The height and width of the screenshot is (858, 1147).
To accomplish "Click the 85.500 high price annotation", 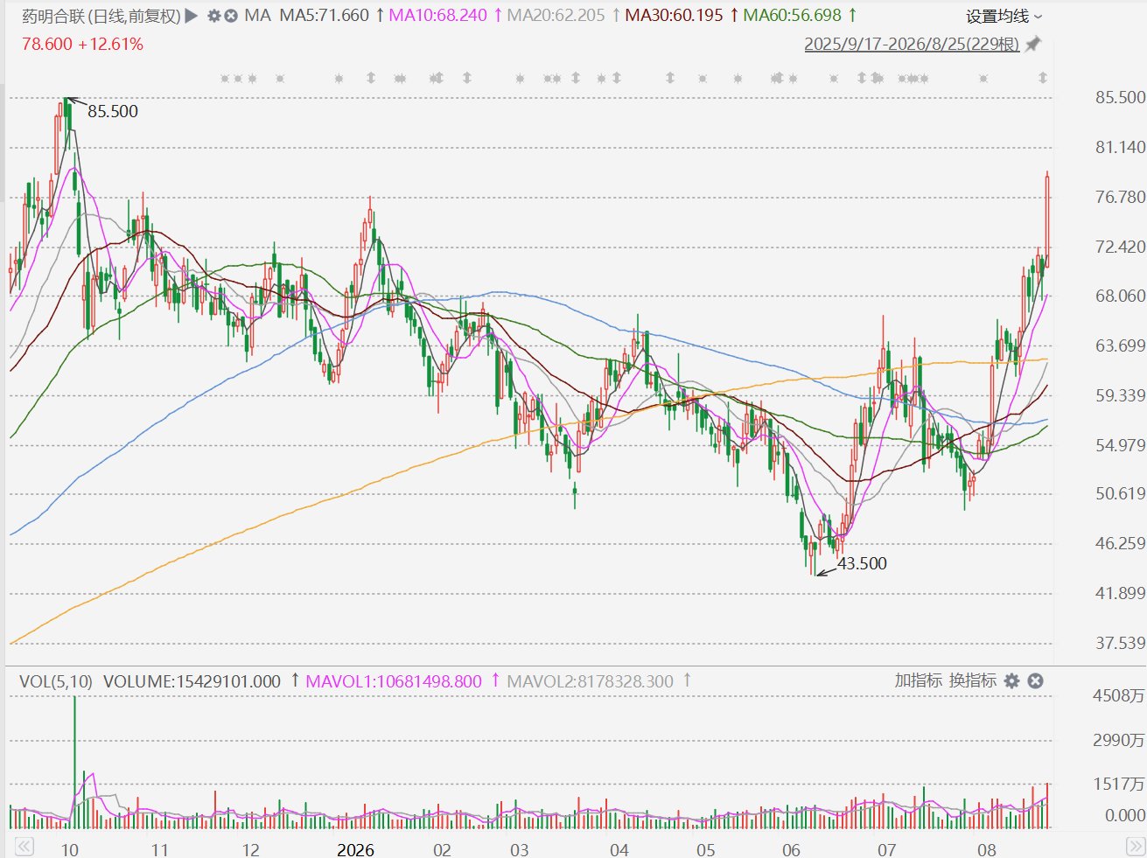I will click(x=113, y=111).
